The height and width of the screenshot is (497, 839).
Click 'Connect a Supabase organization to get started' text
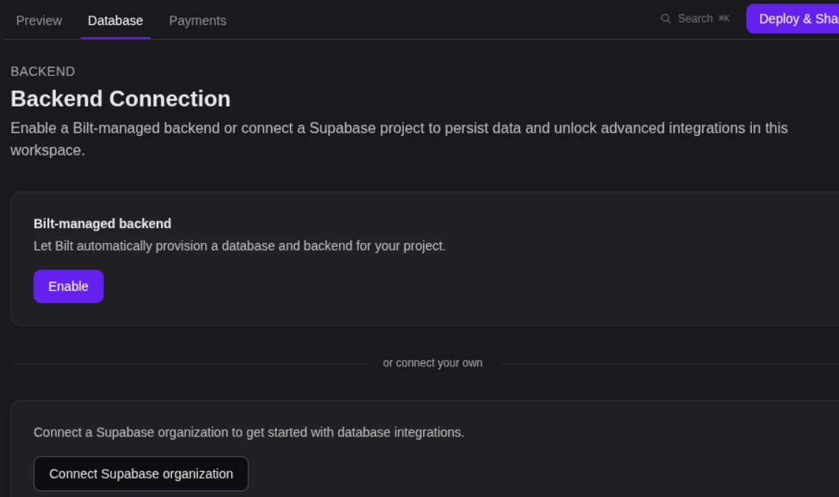[249, 432]
